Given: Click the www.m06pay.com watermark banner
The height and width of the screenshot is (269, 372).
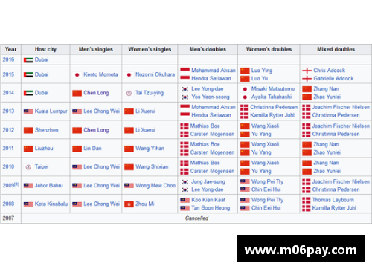Looking at the screenshot, I should coord(301,249).
